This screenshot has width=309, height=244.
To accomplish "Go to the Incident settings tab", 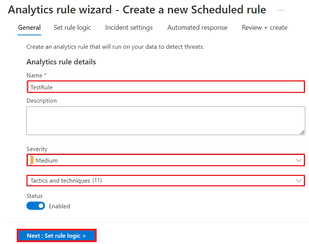I will [x=129, y=28].
